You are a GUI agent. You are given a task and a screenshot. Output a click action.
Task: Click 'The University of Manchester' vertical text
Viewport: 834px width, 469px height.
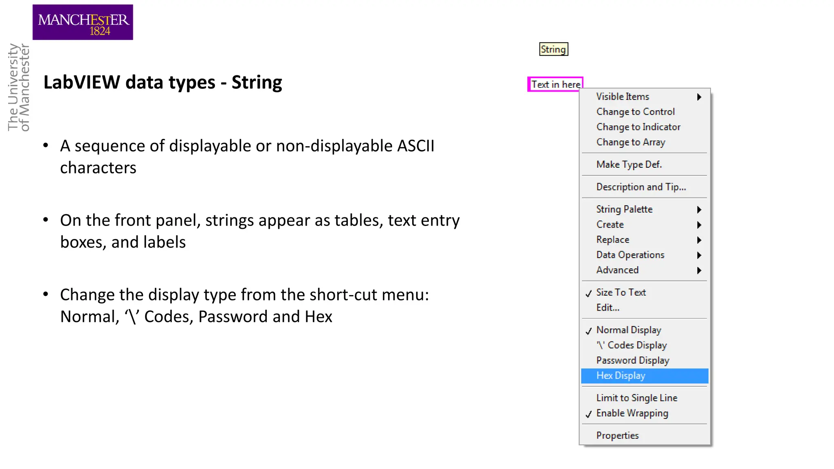19,88
